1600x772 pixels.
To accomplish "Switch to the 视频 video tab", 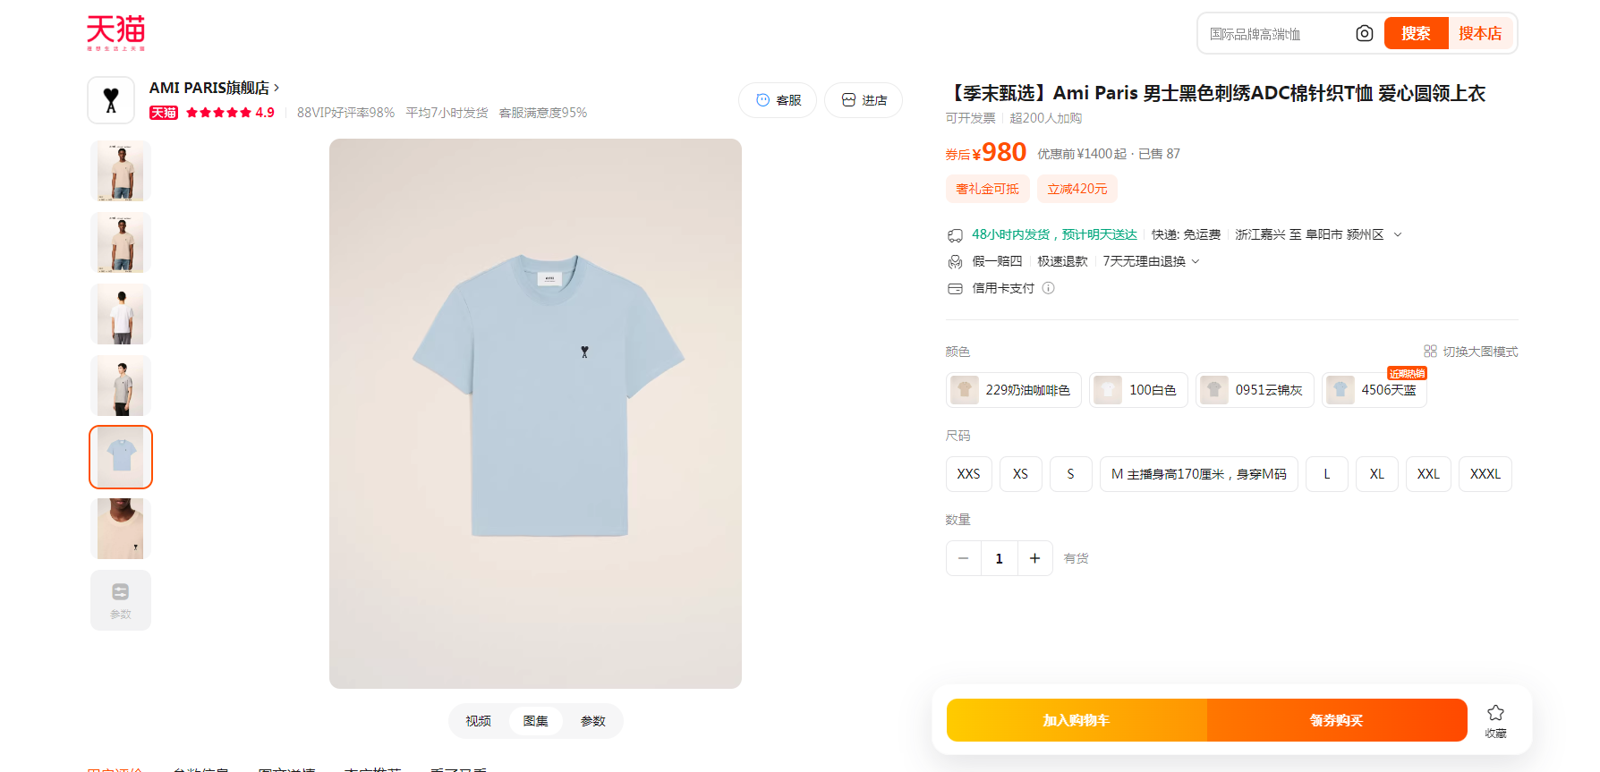I will pyautogui.click(x=478, y=721).
